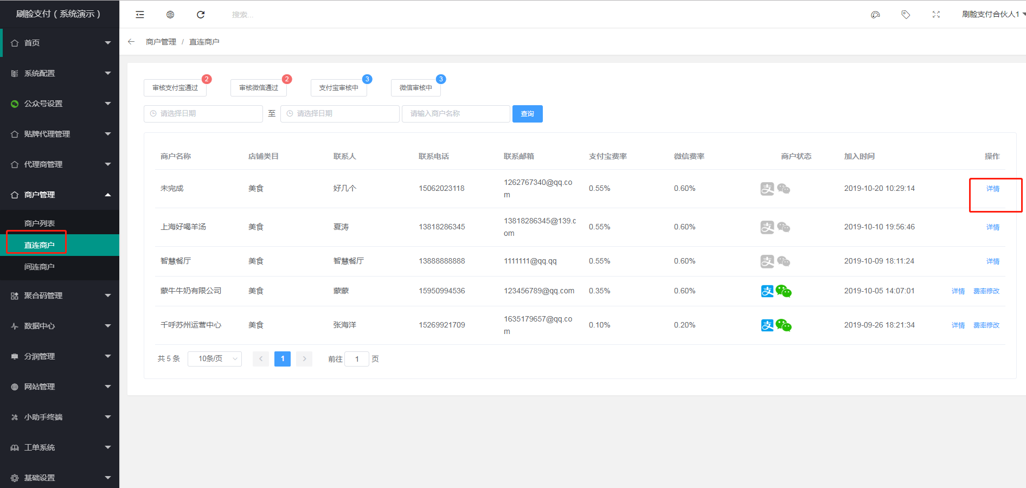The image size is (1026, 488).
Task: Open 间连商户 submenu item
Action: 60,267
